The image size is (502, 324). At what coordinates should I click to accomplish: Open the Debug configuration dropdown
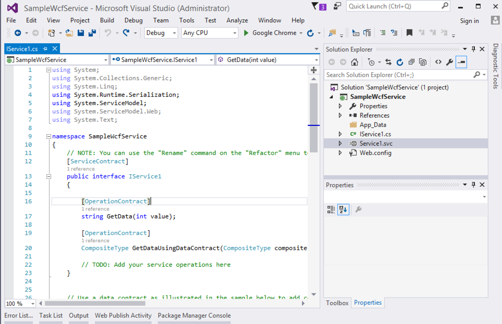161,33
